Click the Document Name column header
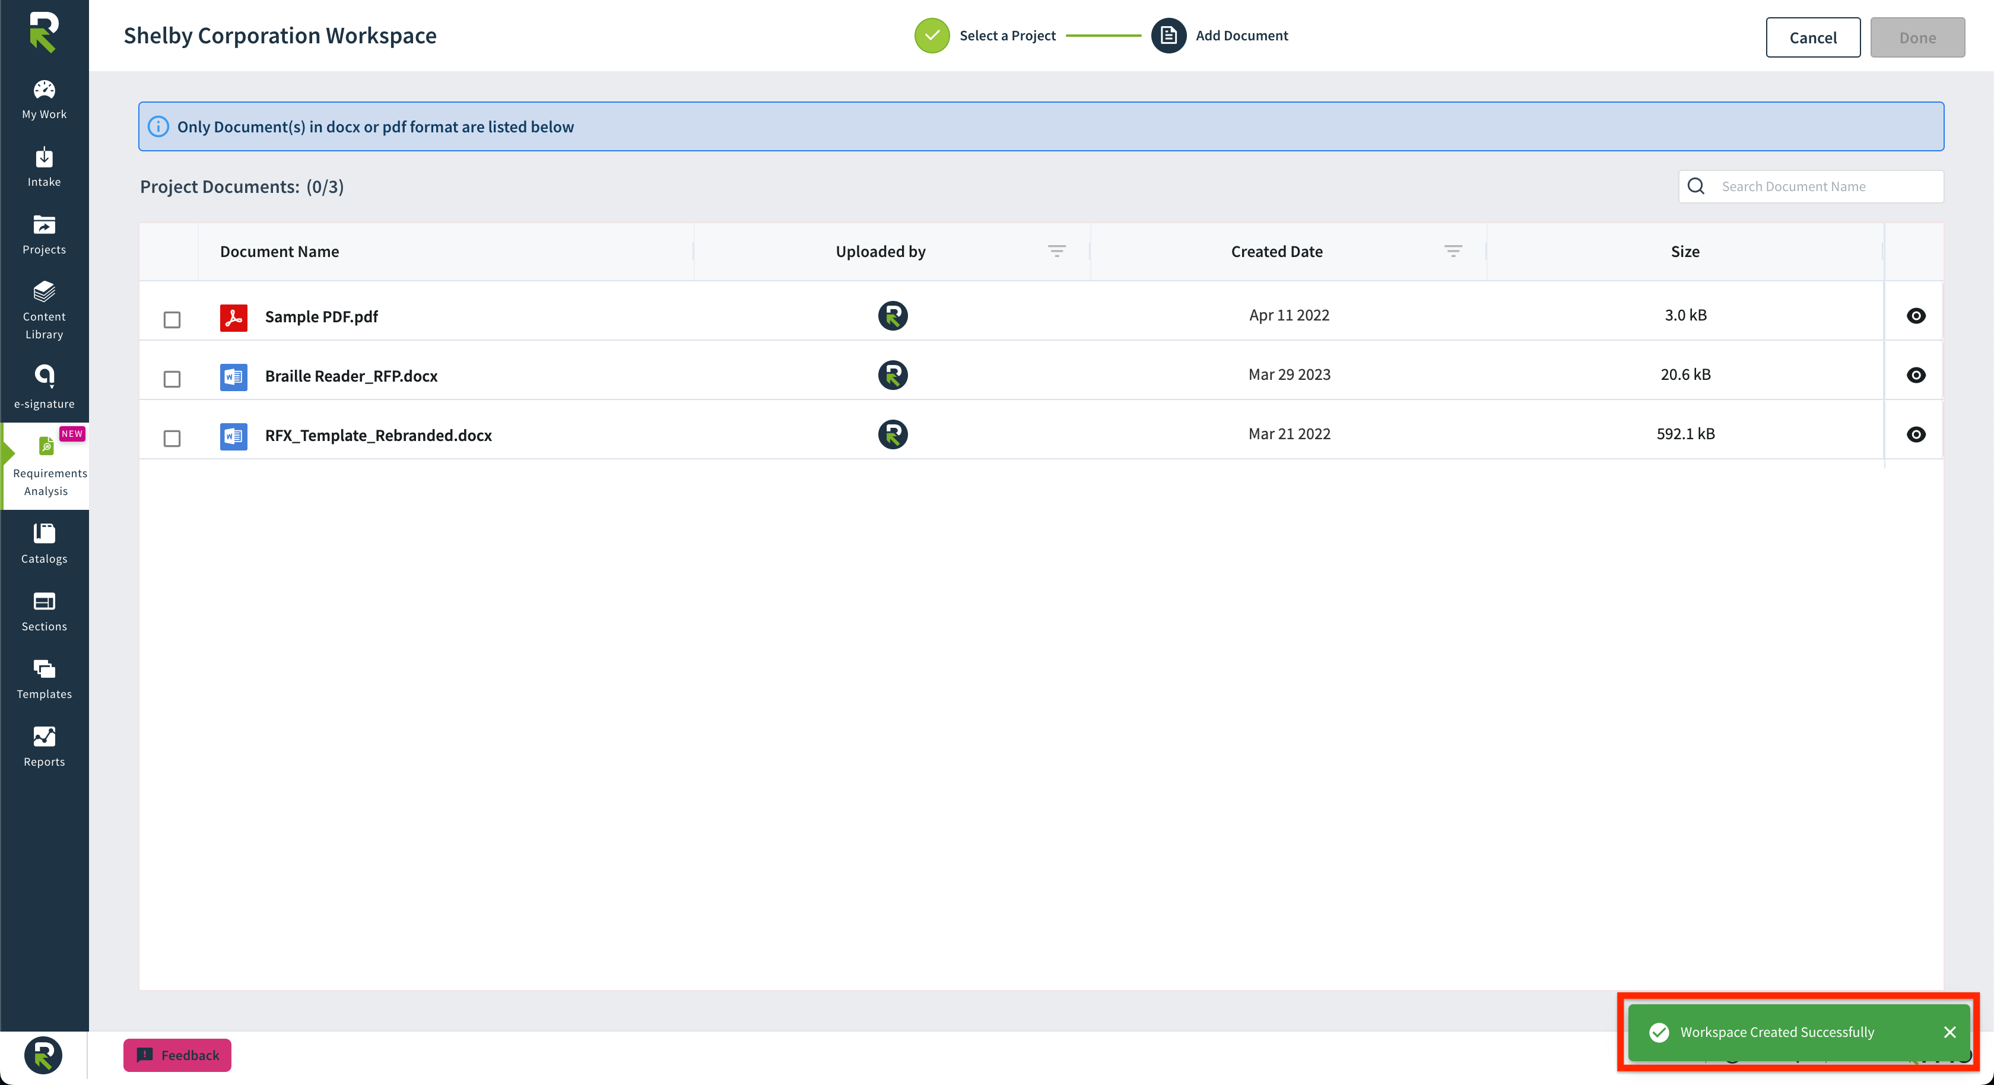Image resolution: width=1994 pixels, height=1085 pixels. [x=280, y=251]
